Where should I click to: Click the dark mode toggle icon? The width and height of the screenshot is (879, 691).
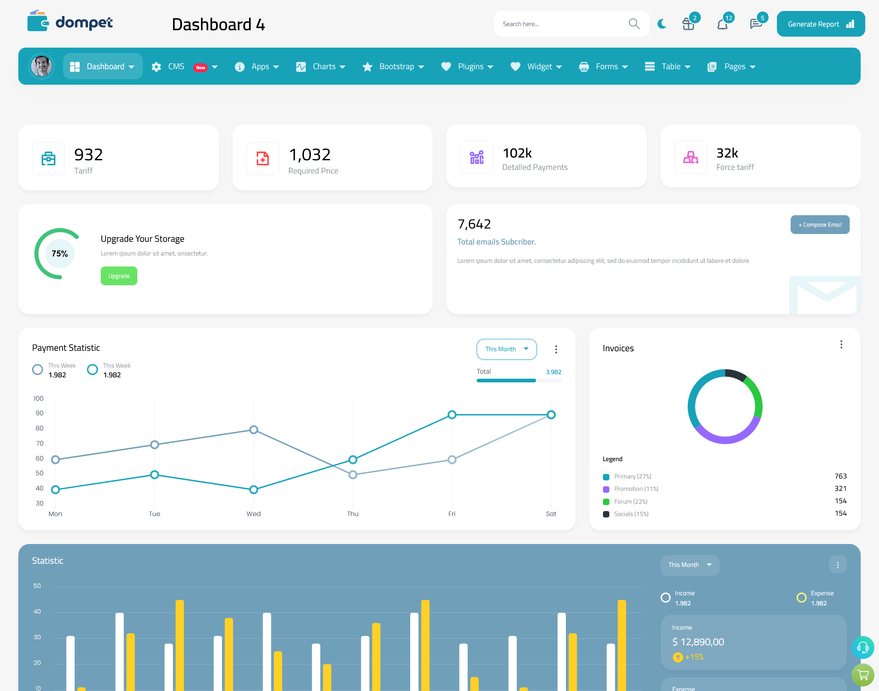662,23
